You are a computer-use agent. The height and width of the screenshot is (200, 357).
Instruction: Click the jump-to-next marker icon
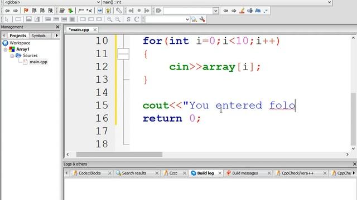[x=147, y=11]
